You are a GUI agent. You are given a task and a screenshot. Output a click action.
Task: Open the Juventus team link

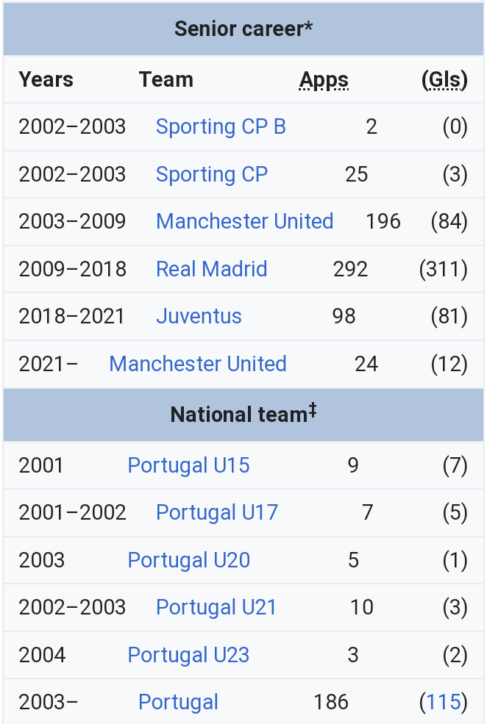[x=199, y=316]
